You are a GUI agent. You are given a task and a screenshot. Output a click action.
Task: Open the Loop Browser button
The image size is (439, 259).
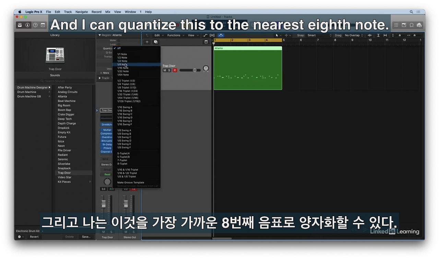click(412, 25)
